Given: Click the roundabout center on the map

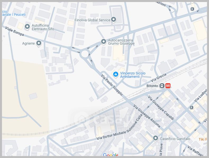Looking at the screenshot, I should [x=85, y=54].
